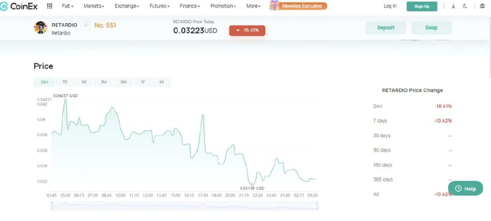The height and width of the screenshot is (221, 491).
Task: Download app via the download icon
Action: (x=453, y=6)
